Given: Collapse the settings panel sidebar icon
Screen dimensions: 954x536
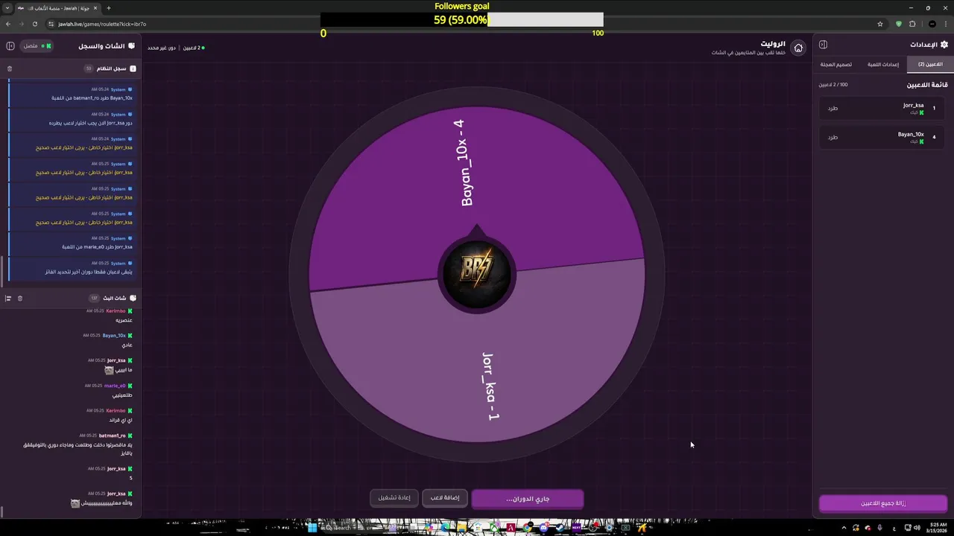Looking at the screenshot, I should [823, 45].
